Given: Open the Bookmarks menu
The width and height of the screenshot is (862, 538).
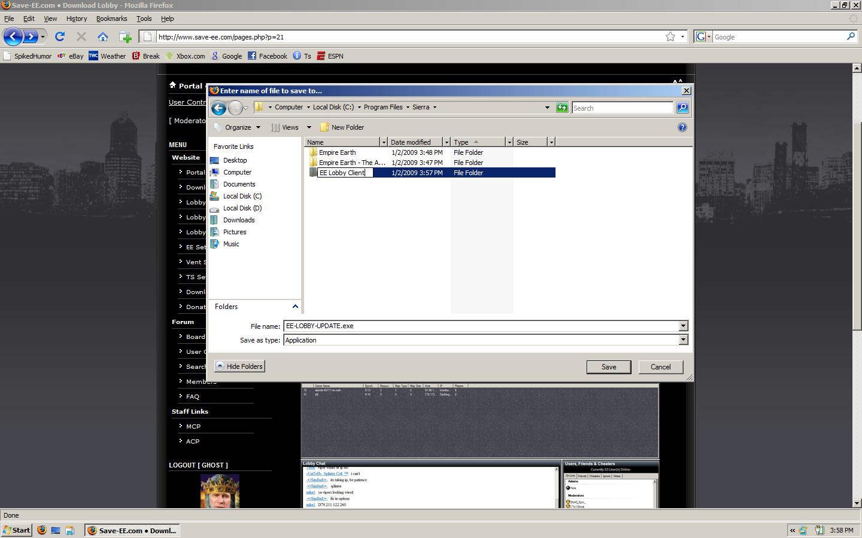Looking at the screenshot, I should click(111, 19).
